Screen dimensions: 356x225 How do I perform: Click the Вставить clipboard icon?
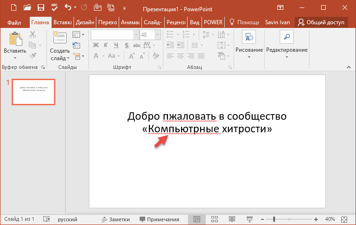click(15, 39)
